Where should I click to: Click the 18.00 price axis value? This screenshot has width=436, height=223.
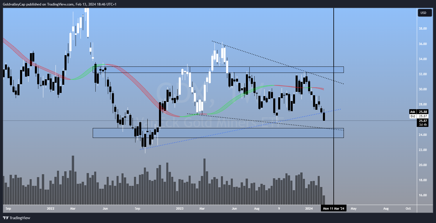click(x=423, y=180)
